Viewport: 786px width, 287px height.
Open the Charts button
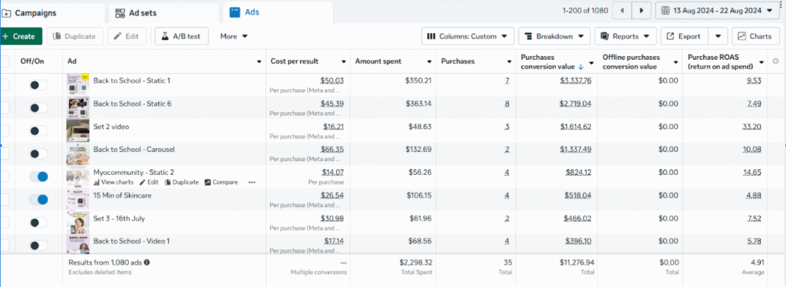click(x=755, y=37)
